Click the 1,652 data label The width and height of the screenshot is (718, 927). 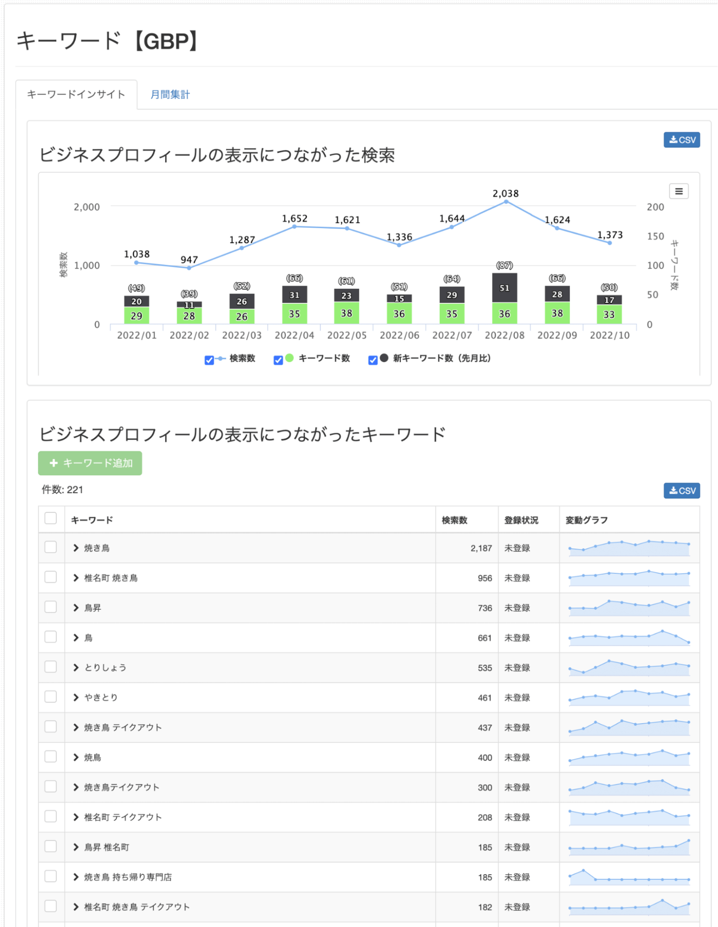295,218
